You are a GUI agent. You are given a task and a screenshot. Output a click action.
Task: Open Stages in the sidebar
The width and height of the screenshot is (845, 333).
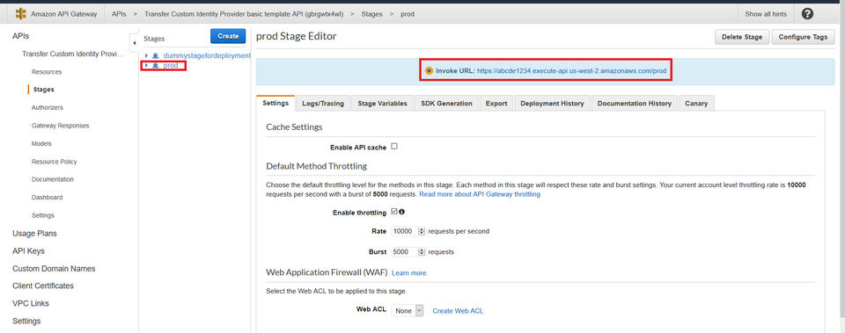click(43, 90)
